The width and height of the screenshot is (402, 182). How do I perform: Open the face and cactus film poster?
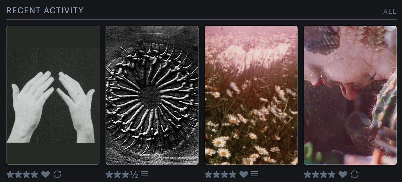pyautogui.click(x=350, y=95)
